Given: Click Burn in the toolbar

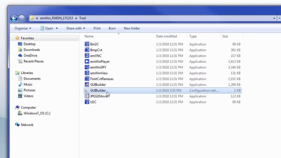Looking at the screenshot, I should point(112,28).
